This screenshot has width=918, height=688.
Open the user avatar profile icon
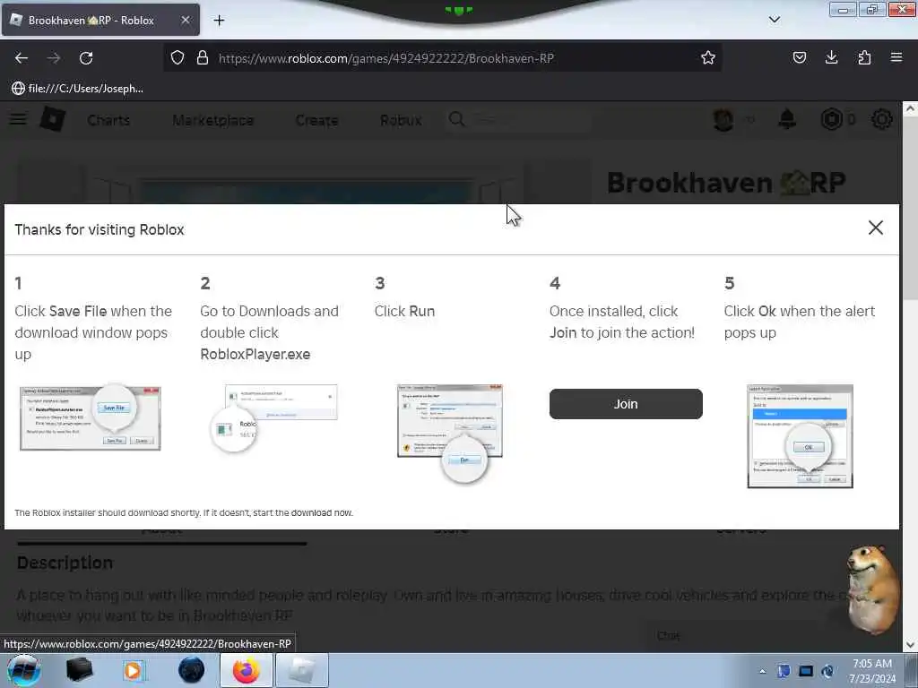[723, 120]
